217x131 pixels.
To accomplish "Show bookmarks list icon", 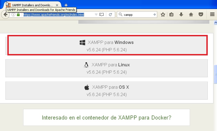I will point(171,14).
